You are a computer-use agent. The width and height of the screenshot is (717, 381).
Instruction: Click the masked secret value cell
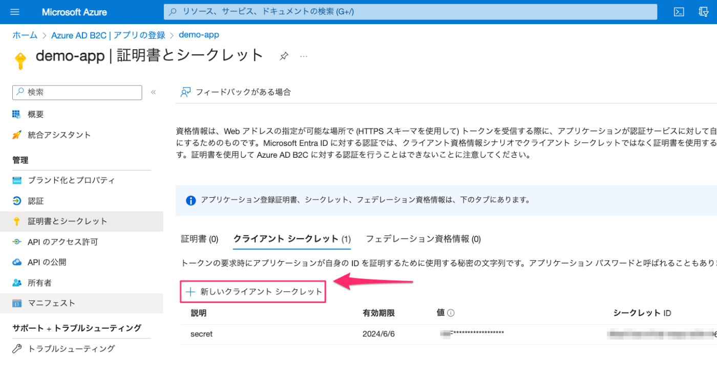click(x=472, y=334)
